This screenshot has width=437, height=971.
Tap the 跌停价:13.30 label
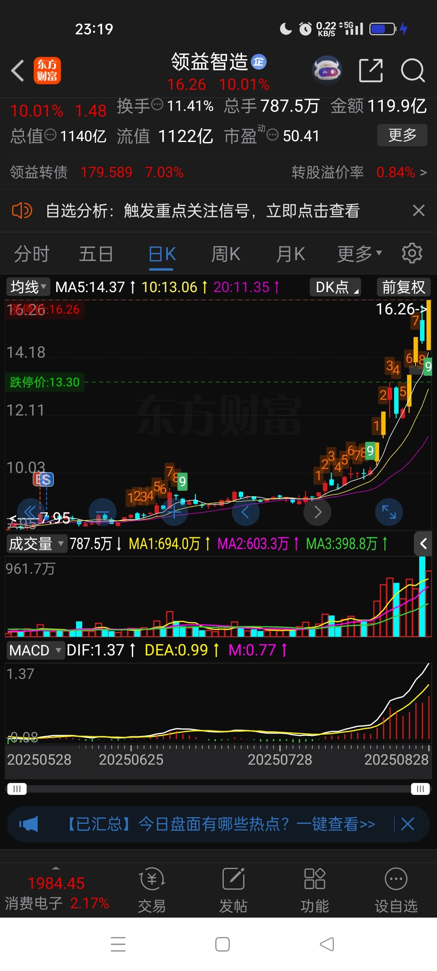click(x=45, y=382)
